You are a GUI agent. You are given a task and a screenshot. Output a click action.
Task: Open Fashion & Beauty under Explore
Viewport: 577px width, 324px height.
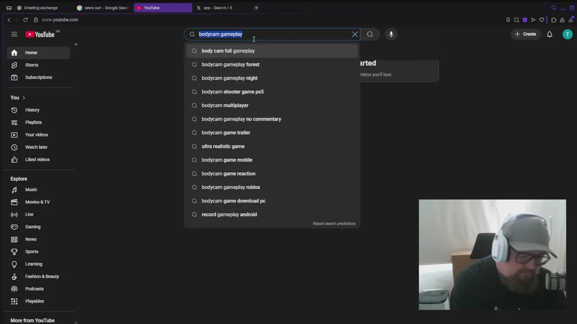tap(38, 276)
